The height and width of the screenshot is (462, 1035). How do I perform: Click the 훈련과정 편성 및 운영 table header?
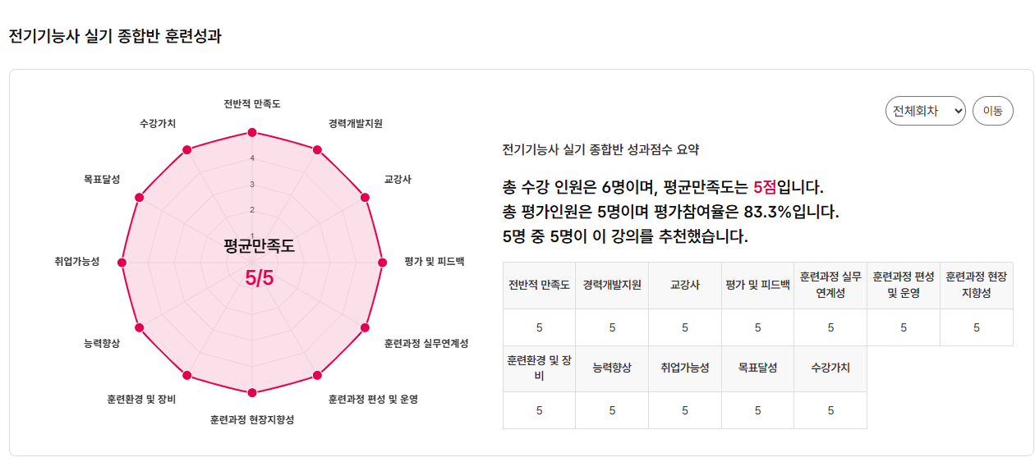pos(903,285)
